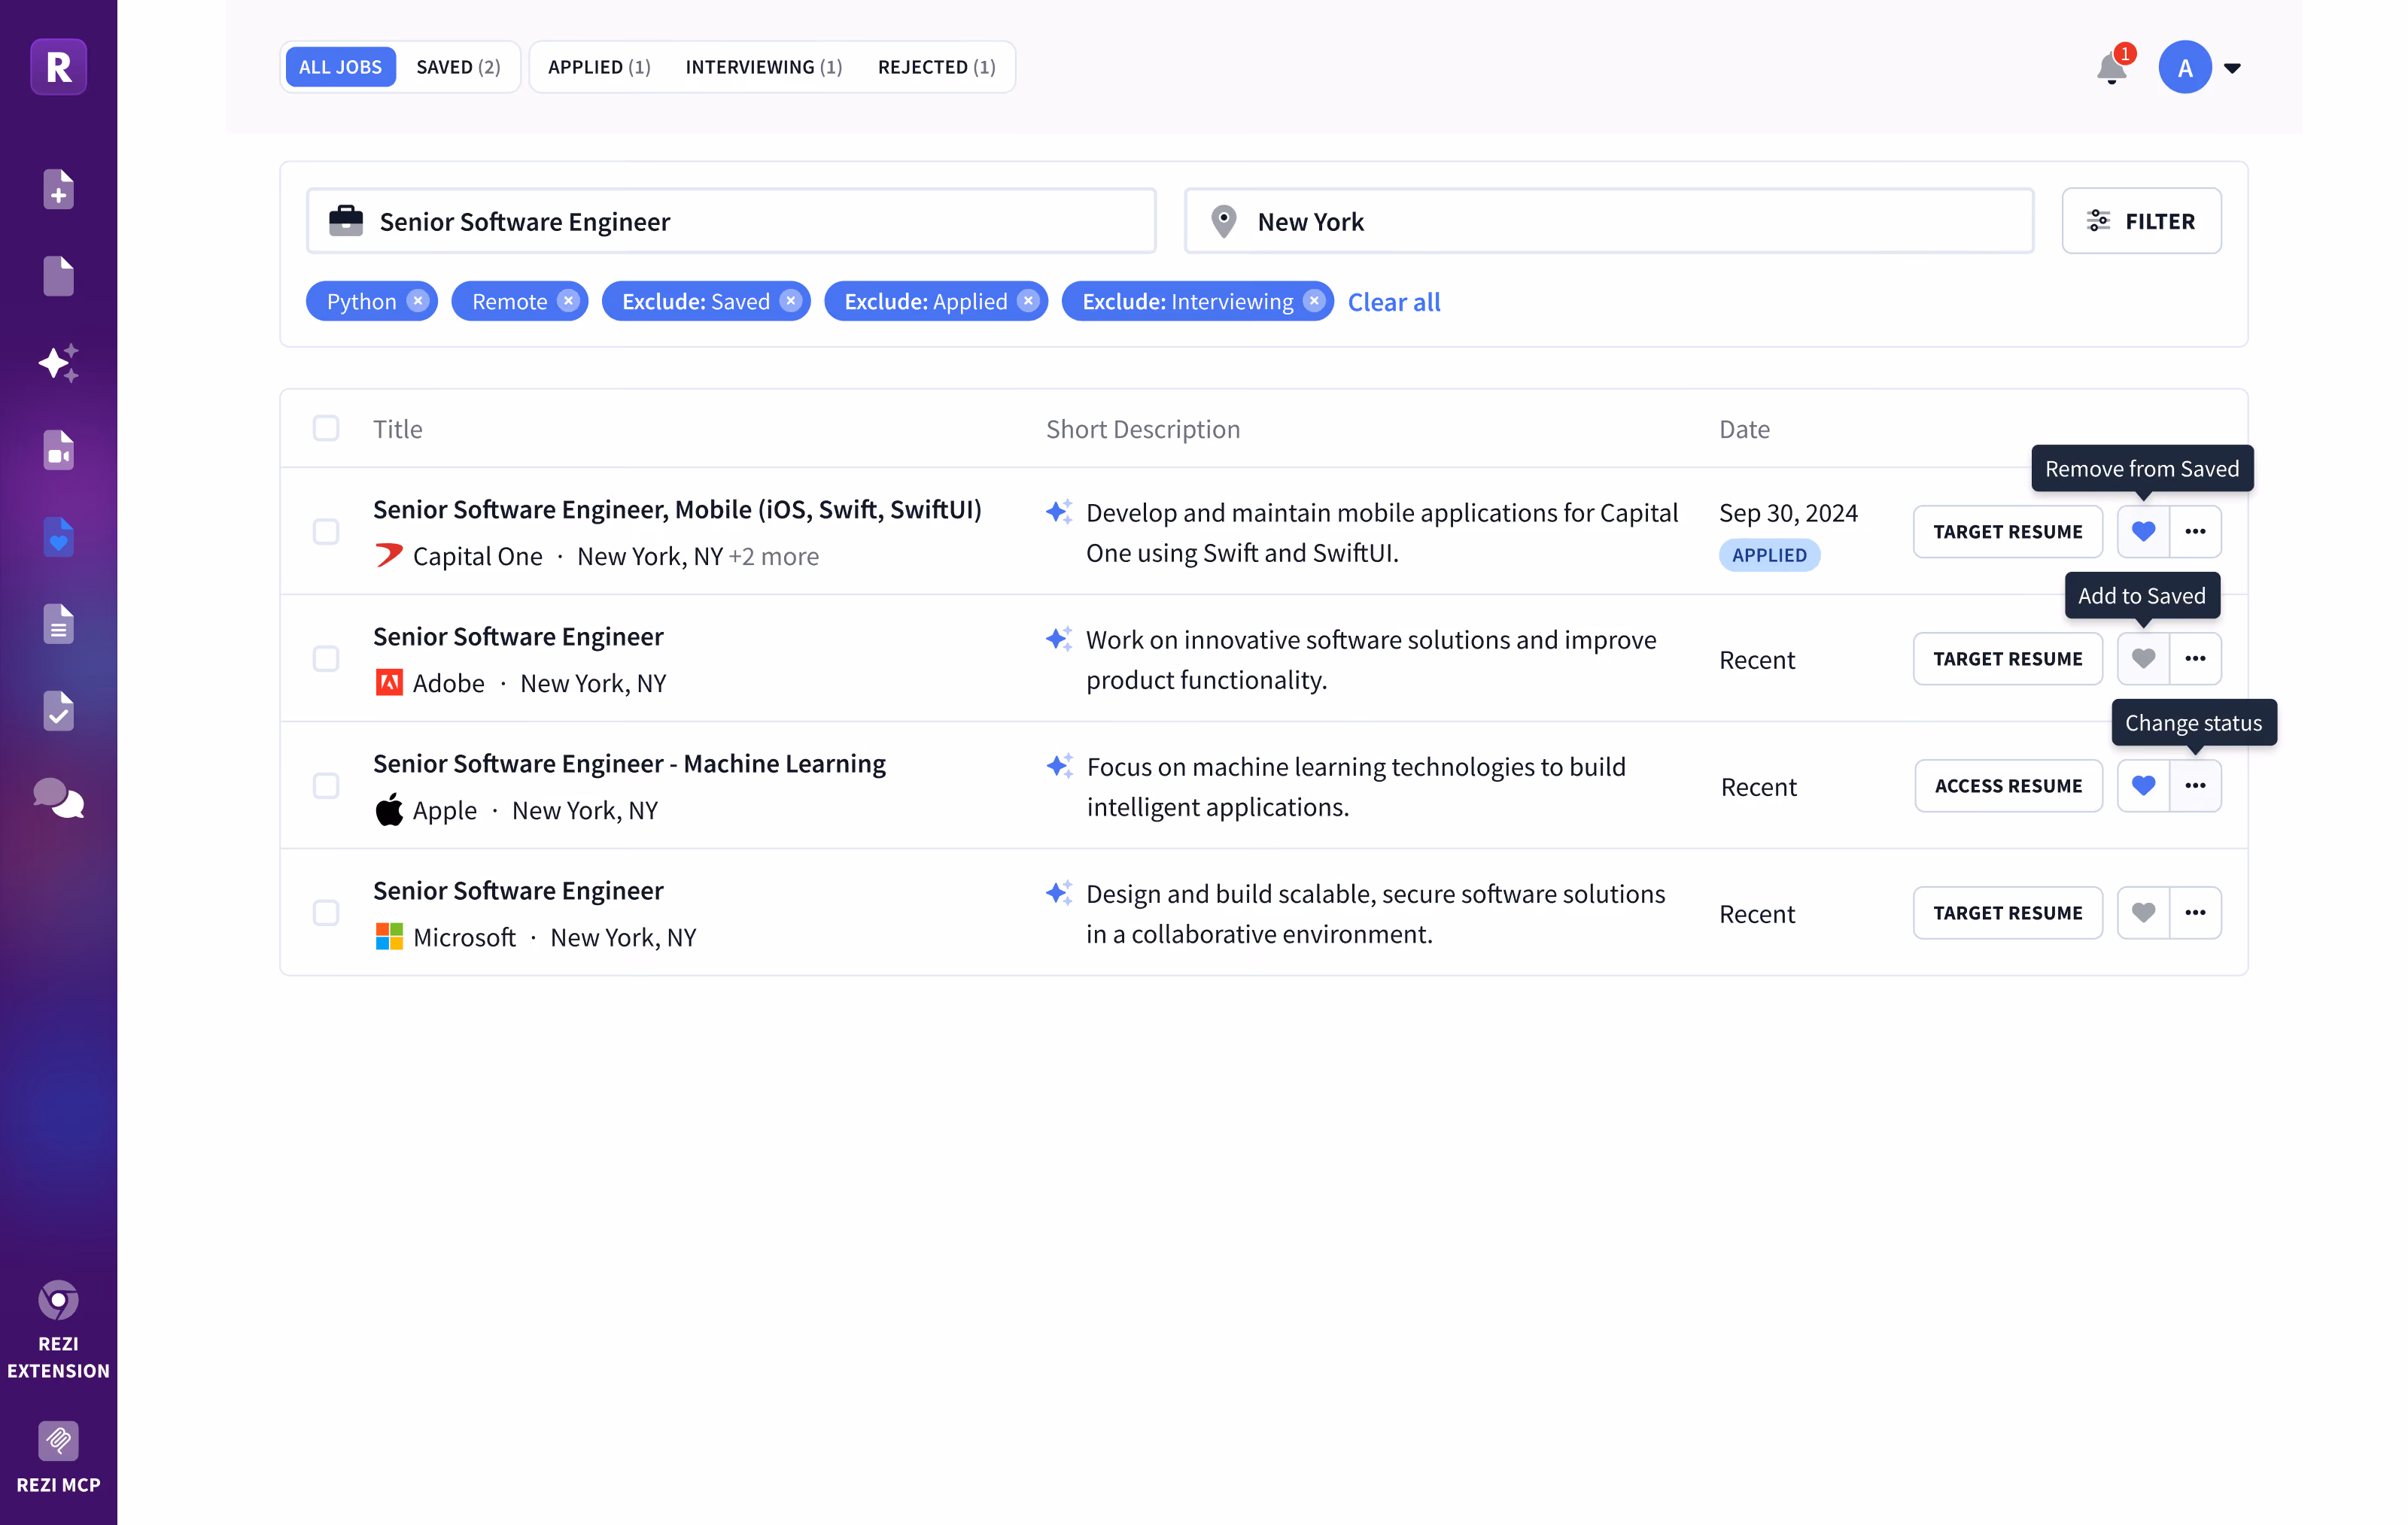2408x1525 pixels.
Task: Focus the Senior Software Engineer search field
Action: click(731, 220)
